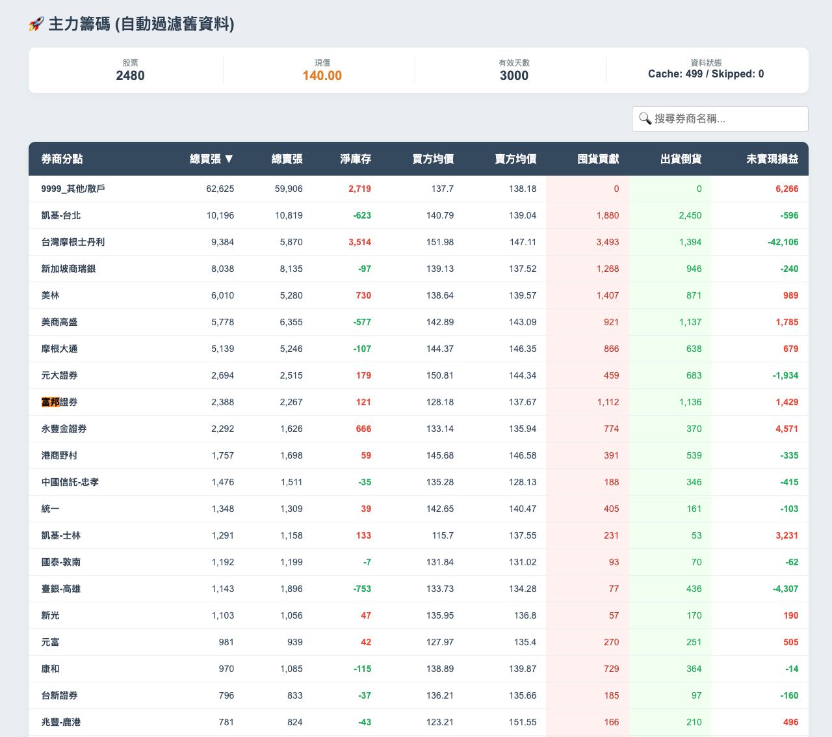832x737 pixels.
Task: Click the rocket icon in the page title
Action: [x=36, y=25]
